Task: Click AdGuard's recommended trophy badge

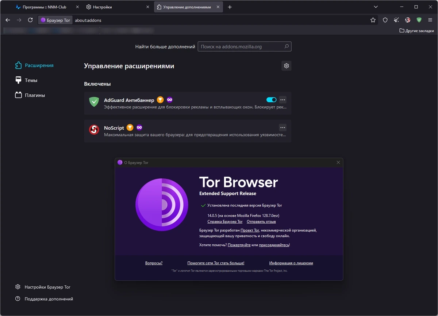Action: click(x=160, y=100)
